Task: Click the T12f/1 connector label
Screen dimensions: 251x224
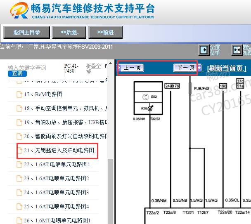Action: pos(188,212)
